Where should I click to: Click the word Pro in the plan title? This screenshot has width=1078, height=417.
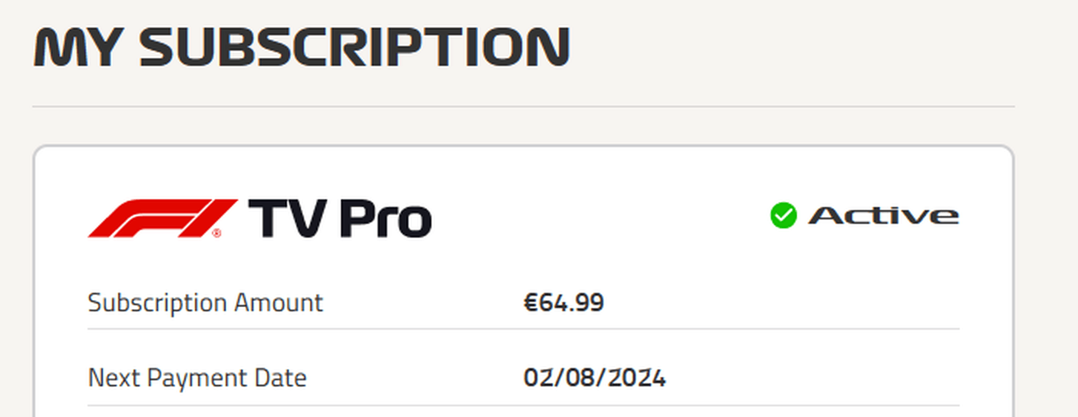386,219
